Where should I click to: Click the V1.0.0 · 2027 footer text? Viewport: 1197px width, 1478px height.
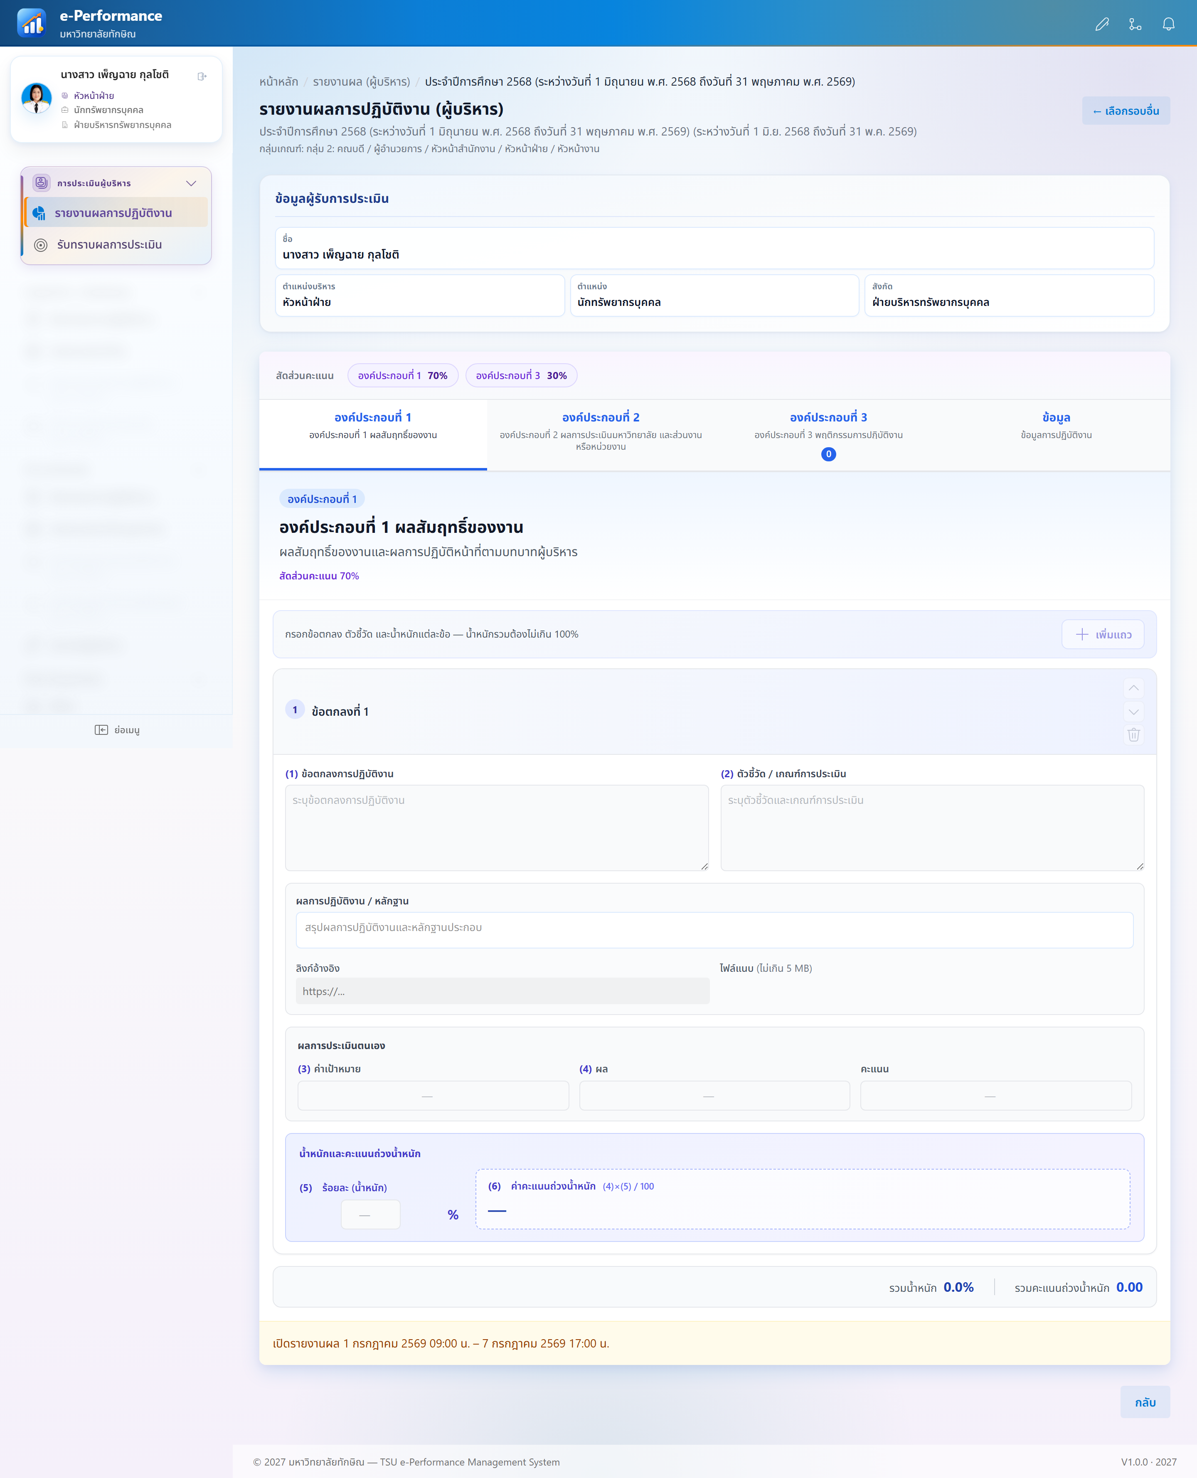tap(1148, 1461)
